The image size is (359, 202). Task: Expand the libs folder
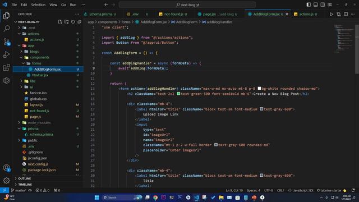tap(21, 81)
